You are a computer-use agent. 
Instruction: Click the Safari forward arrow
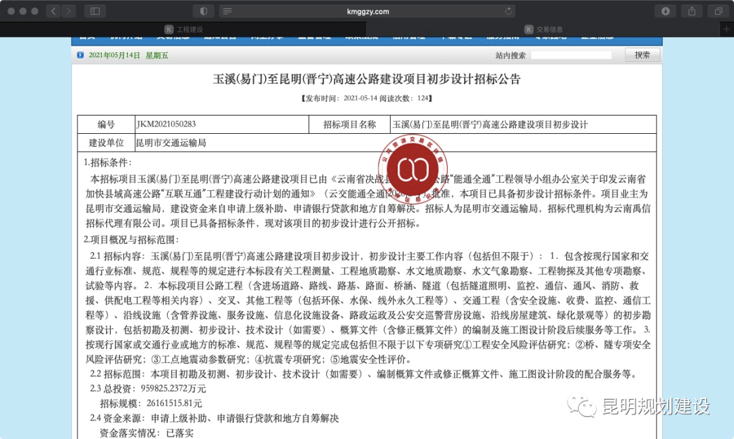coord(69,11)
